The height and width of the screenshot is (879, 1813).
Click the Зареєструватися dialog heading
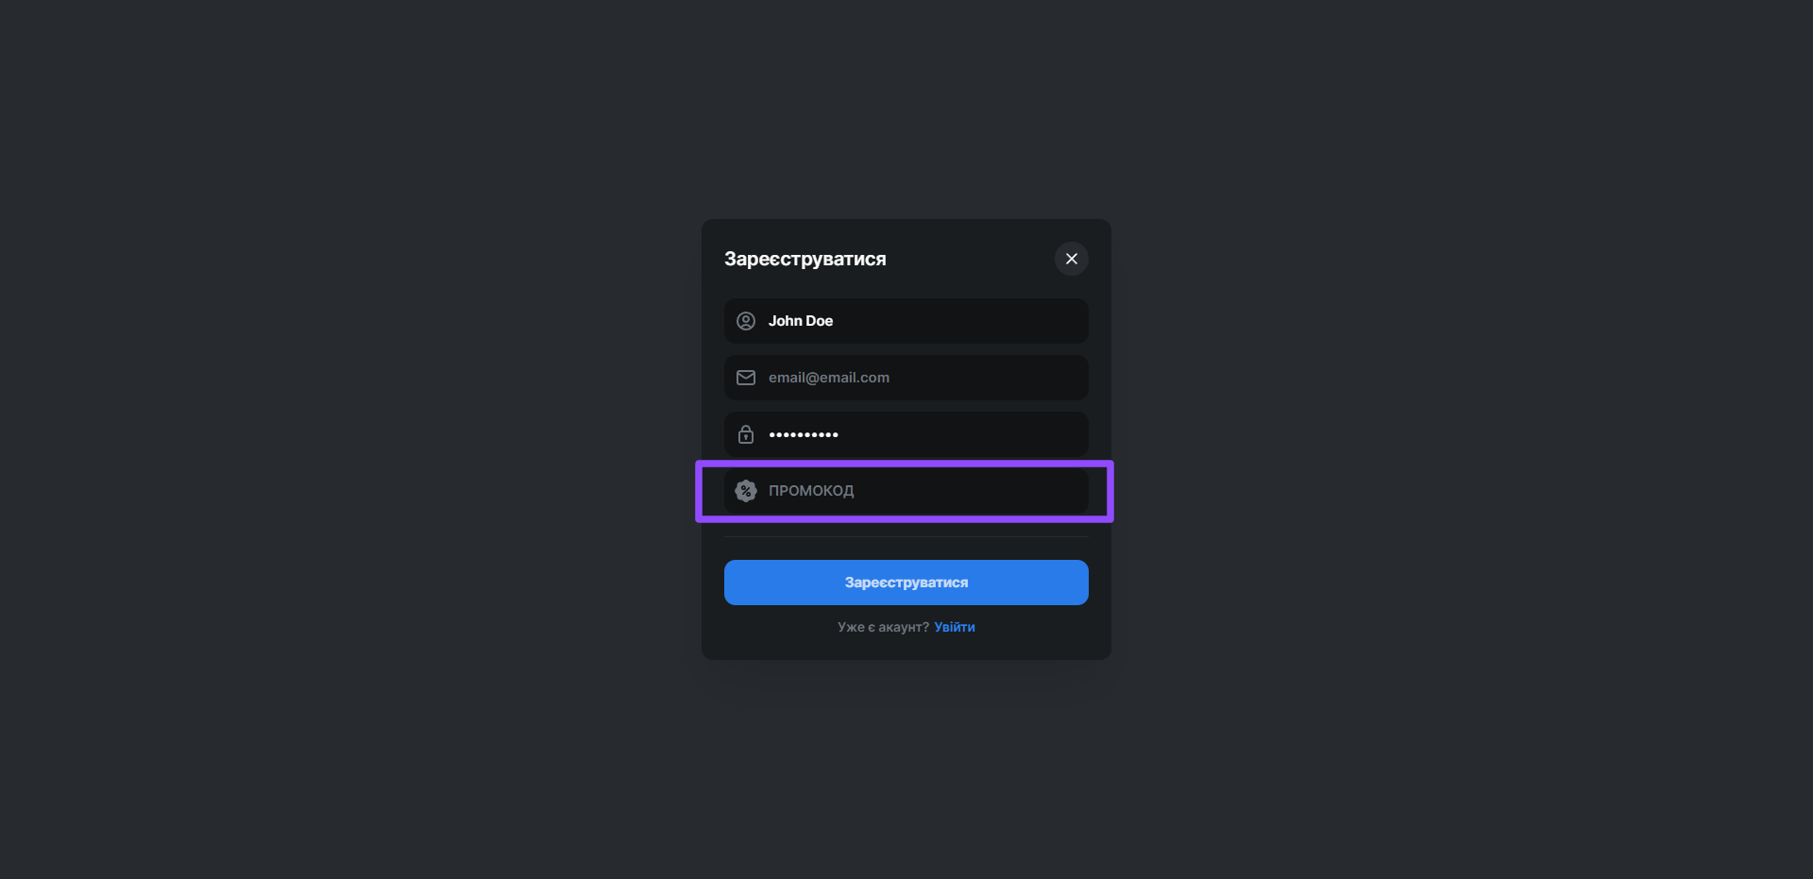pos(805,259)
